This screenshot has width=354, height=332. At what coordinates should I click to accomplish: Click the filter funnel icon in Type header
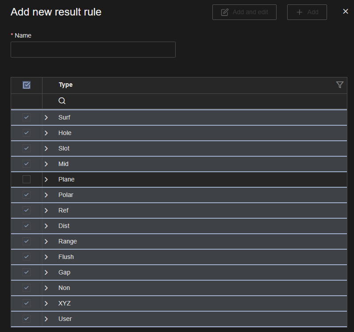pos(339,85)
